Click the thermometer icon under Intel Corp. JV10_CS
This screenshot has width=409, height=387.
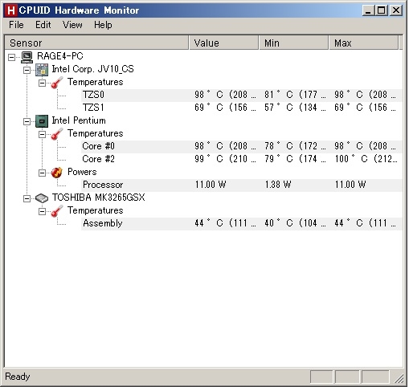(x=57, y=83)
